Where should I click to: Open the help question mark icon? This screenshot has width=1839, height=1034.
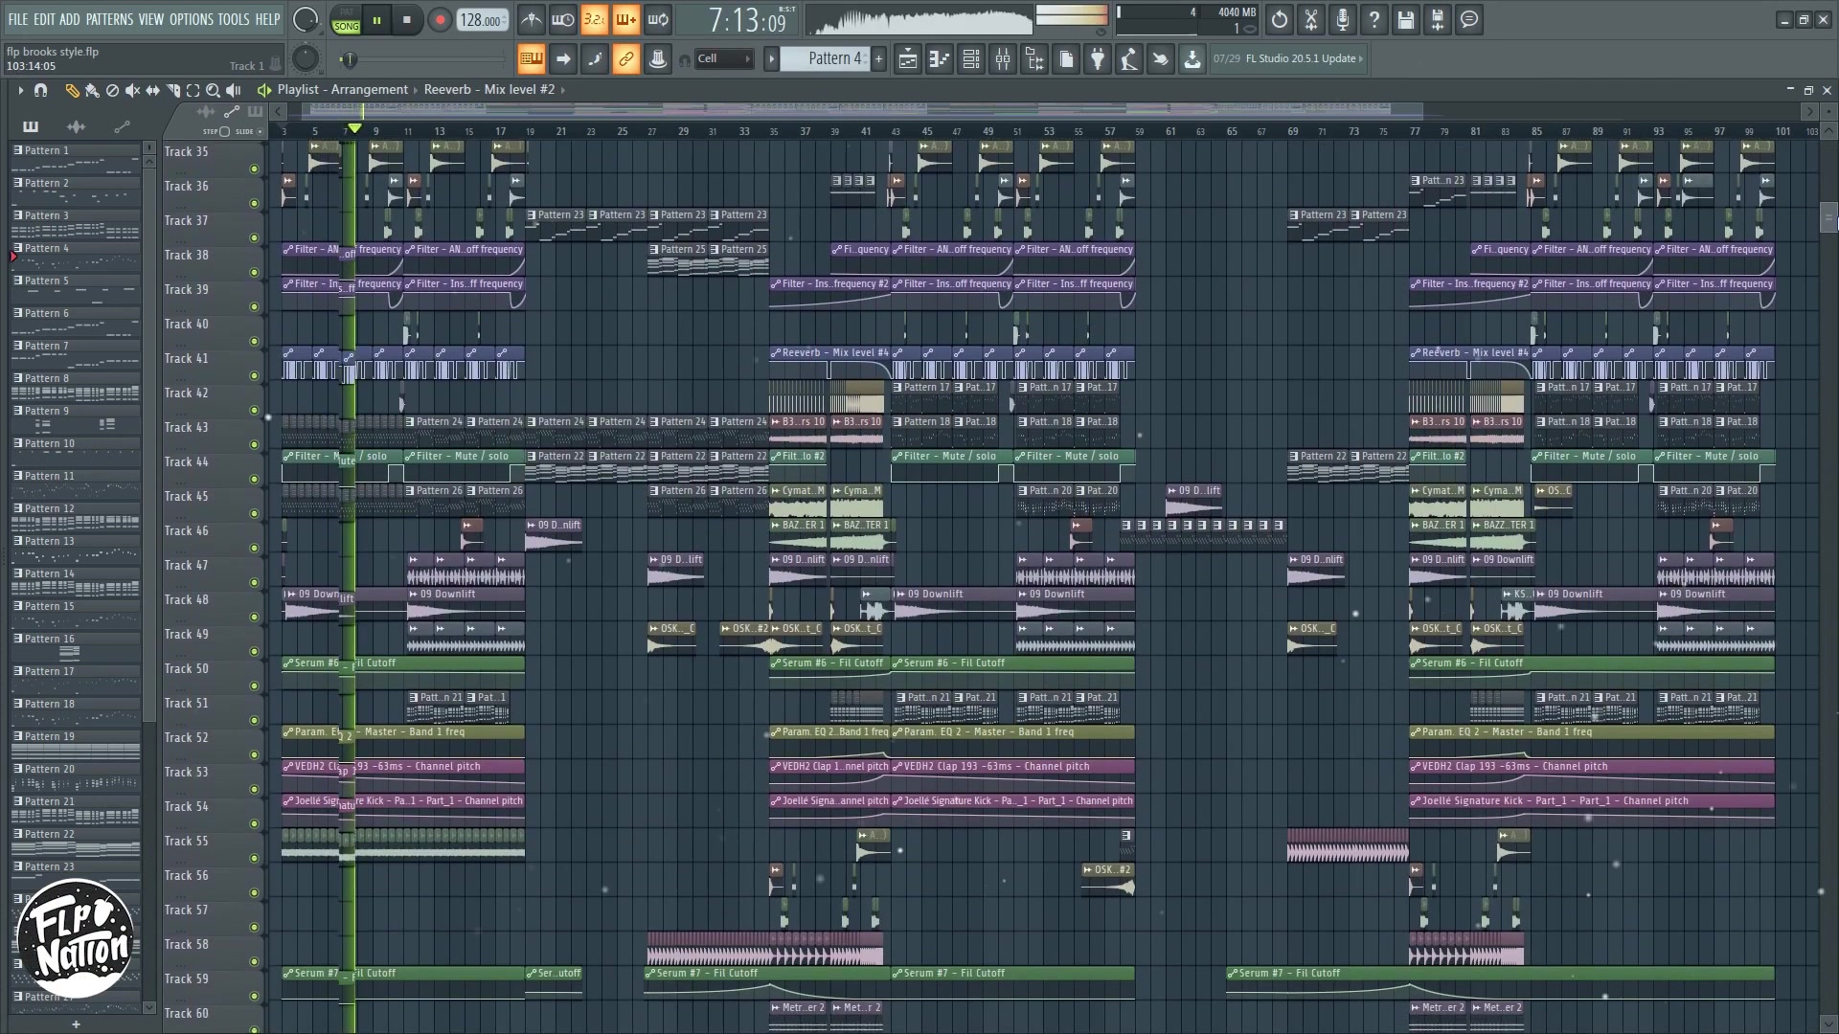(x=1374, y=19)
